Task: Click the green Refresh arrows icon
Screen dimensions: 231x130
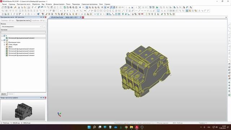Action: coord(65,7)
